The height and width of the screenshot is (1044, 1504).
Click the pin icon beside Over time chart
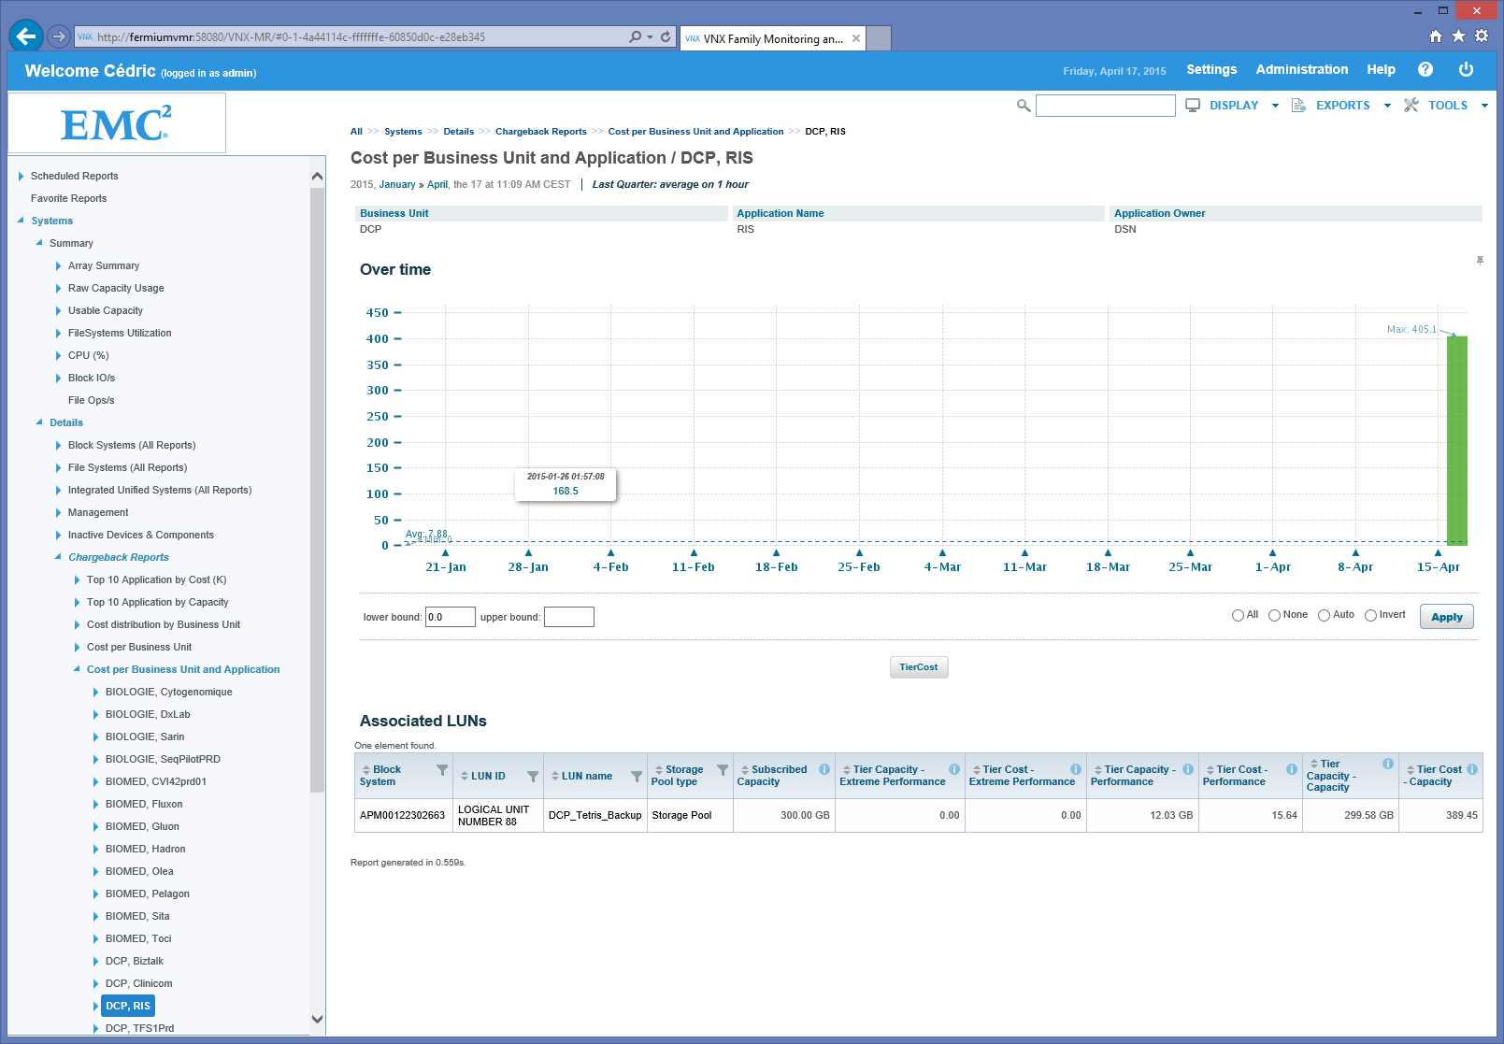pos(1480,261)
